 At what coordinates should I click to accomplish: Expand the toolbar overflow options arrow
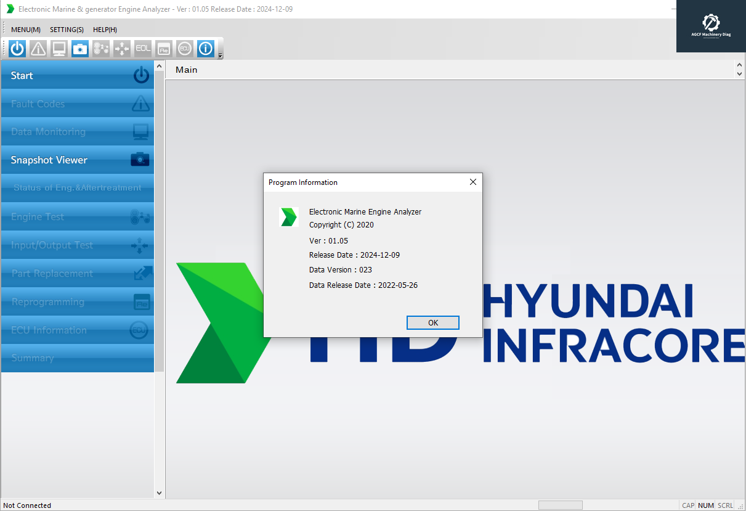pos(221,56)
